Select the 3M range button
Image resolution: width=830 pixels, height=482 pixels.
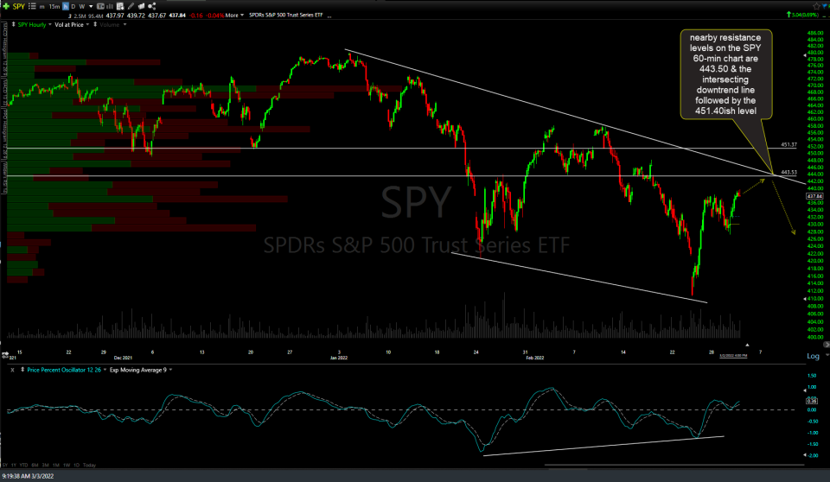pyautogui.click(x=46, y=465)
